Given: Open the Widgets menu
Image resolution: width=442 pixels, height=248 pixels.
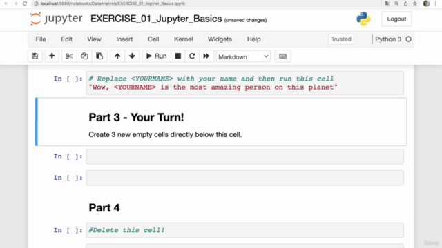Looking at the screenshot, I should (x=220, y=39).
